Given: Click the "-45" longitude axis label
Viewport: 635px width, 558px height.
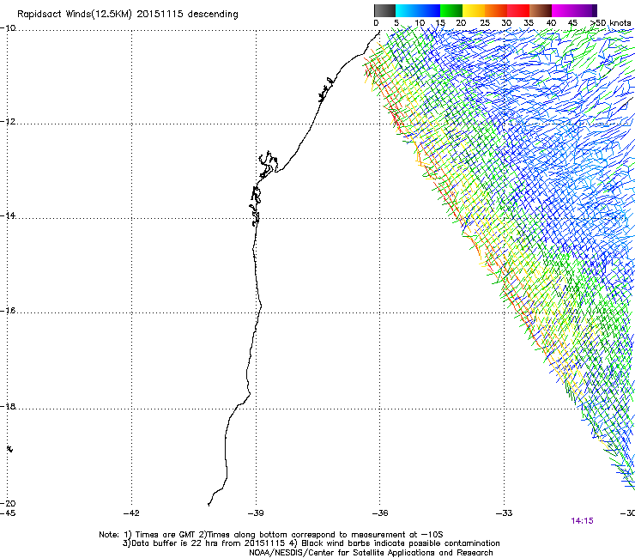Looking at the screenshot, I should point(8,513).
